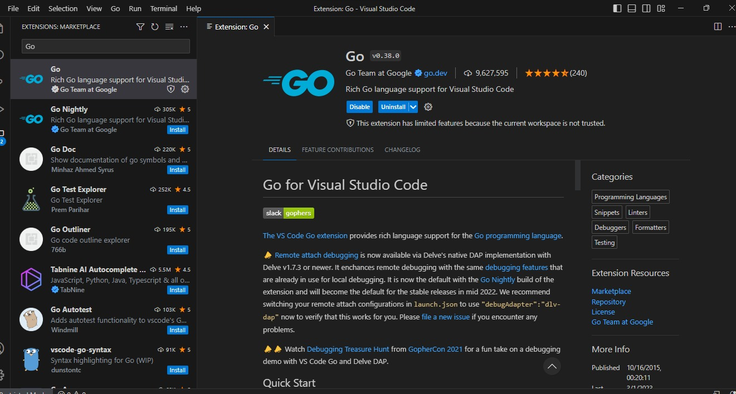The image size is (736, 394).
Task: Open Customize Layout icon in title bar
Action: [661, 8]
